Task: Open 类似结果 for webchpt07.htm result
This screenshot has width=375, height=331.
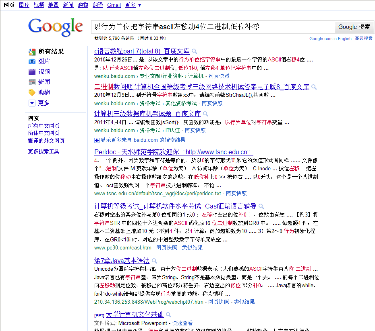Action: click(244, 302)
